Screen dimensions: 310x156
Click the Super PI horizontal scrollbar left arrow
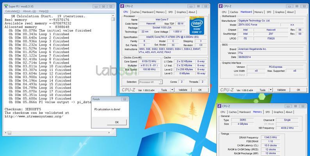(x=6, y=133)
